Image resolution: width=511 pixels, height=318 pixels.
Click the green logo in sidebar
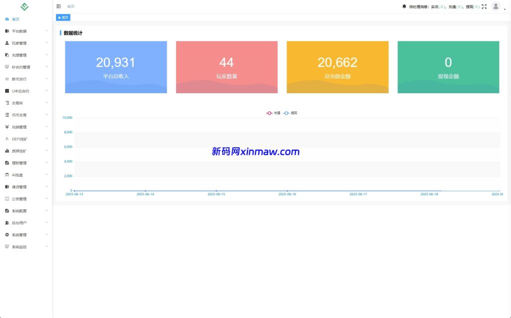(24, 6)
